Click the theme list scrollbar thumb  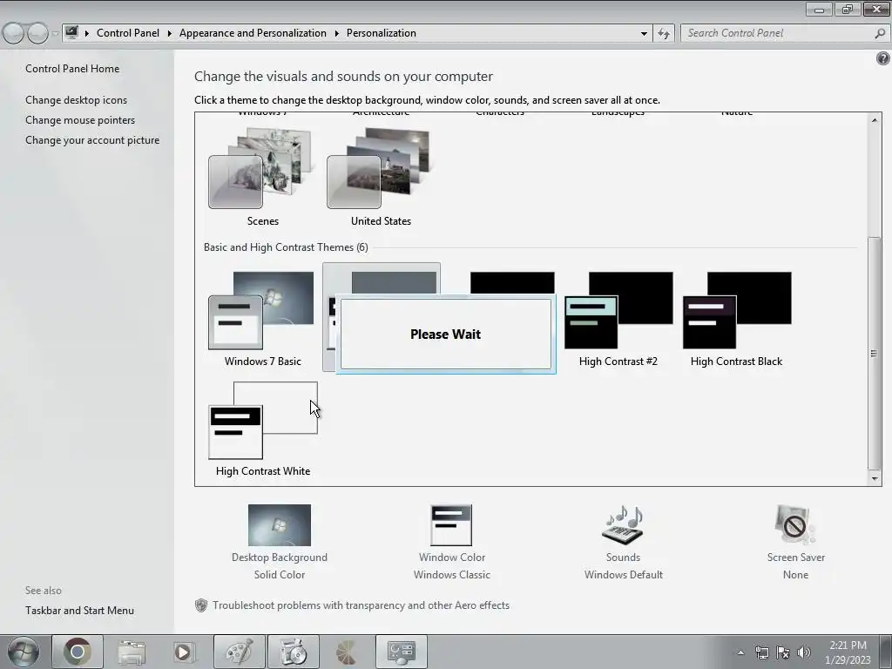tap(875, 353)
